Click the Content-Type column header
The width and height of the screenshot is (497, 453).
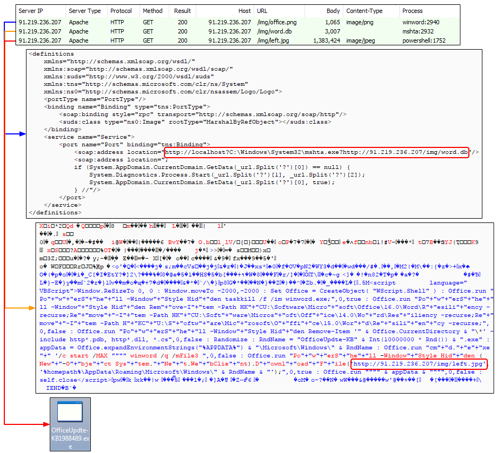(x=364, y=11)
